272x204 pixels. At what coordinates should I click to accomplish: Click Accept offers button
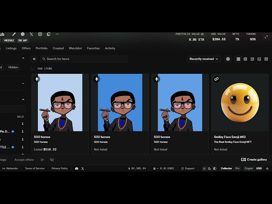pos(24,160)
